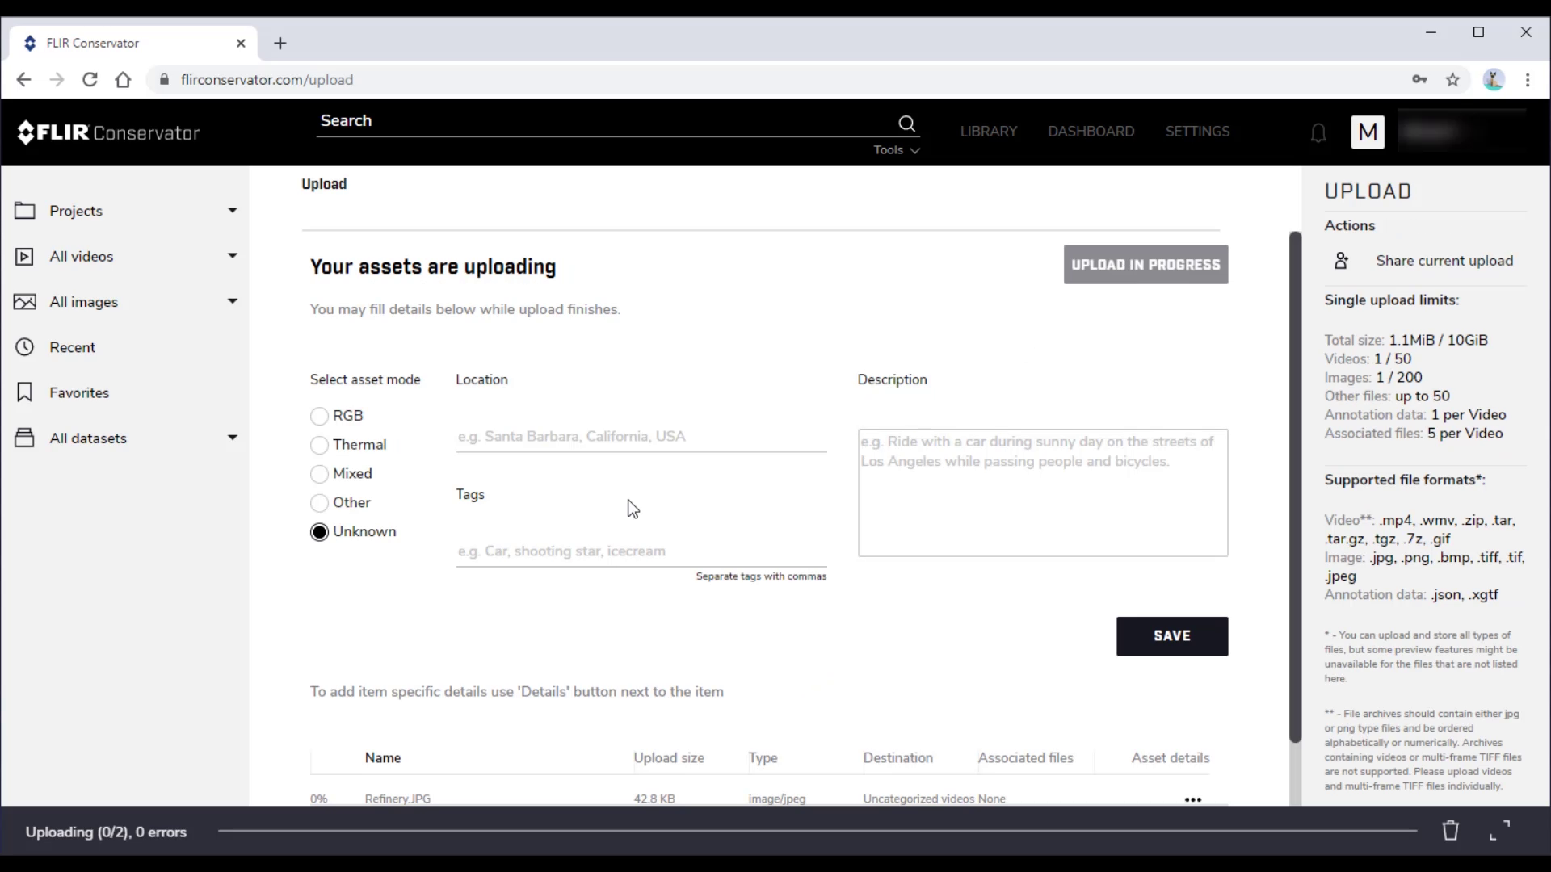
Task: Click the Location input field
Action: [x=641, y=435]
